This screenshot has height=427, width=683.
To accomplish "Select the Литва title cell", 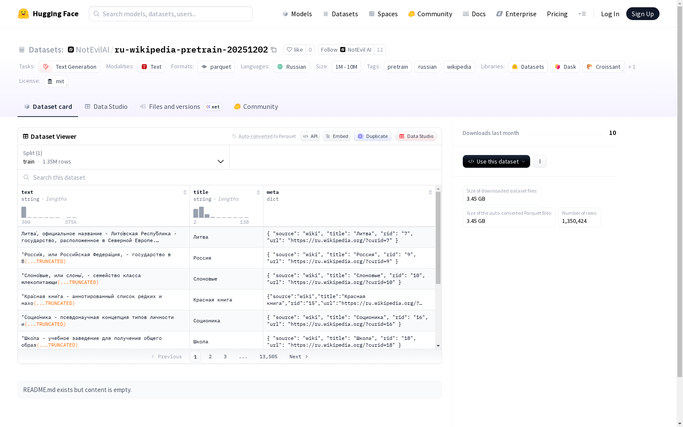I will click(x=226, y=237).
